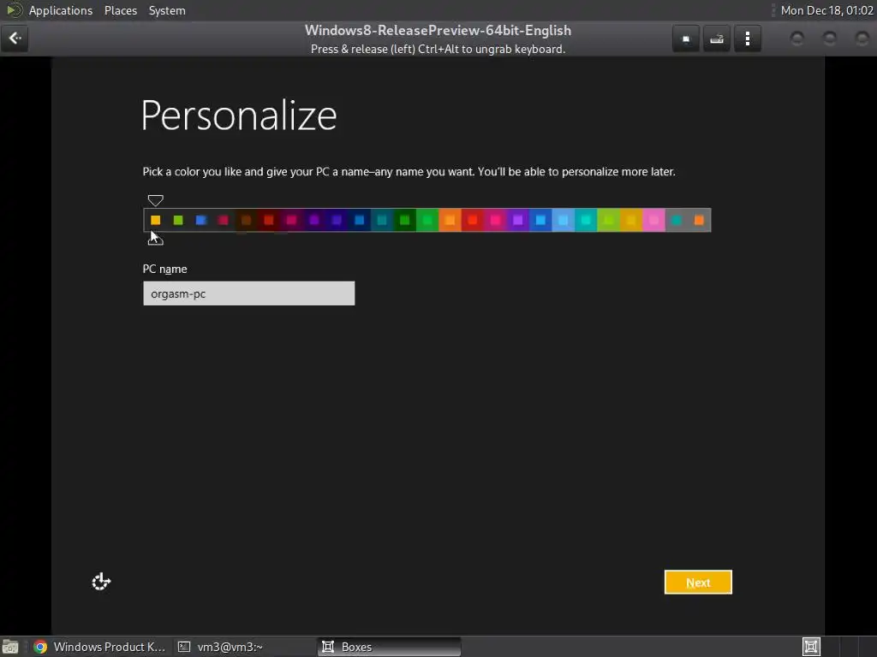Click the workspace switcher icon in bottom panel
Screen dimensions: 877x657
(811, 647)
